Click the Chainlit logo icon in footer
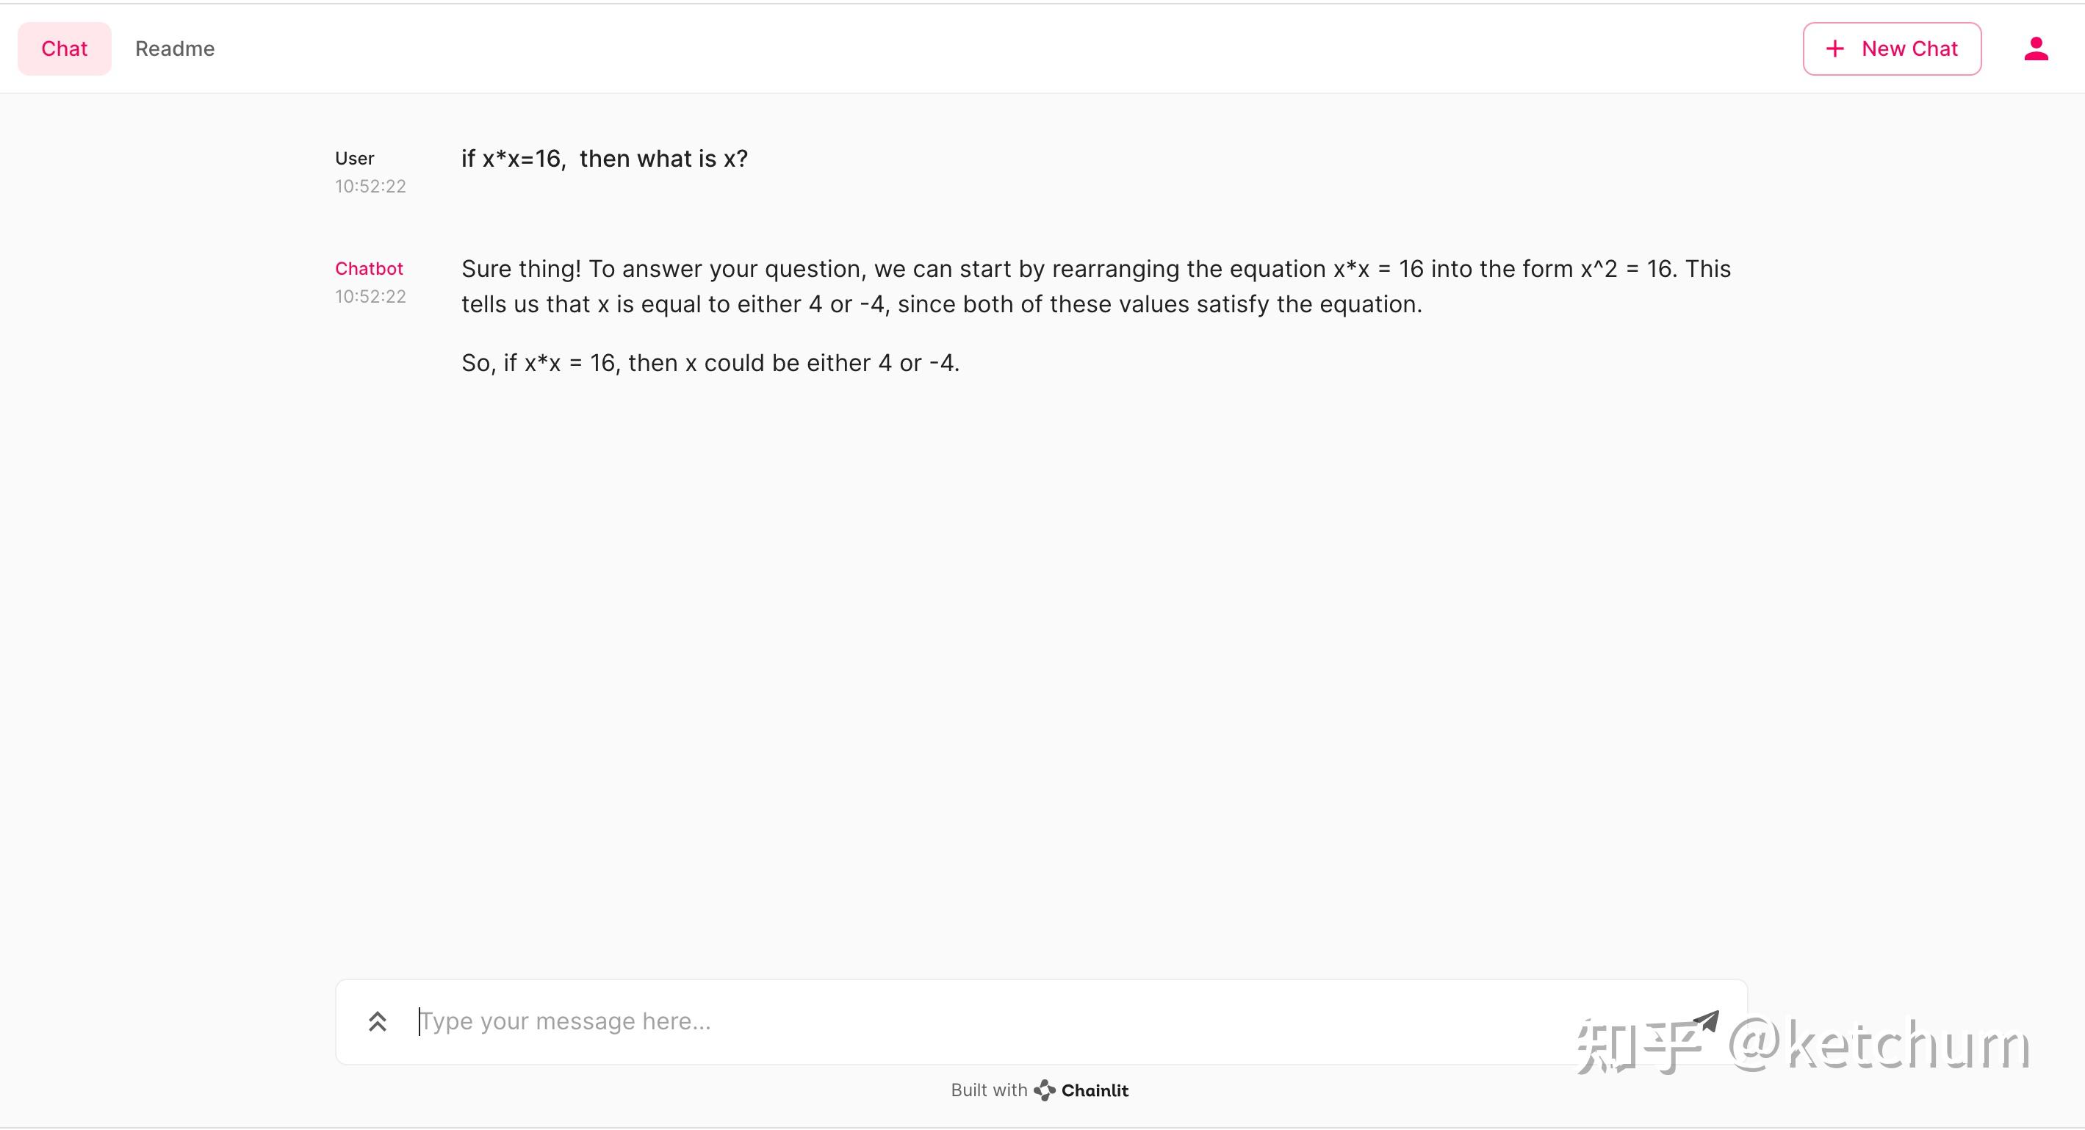The height and width of the screenshot is (1130, 2085). coord(1044,1090)
